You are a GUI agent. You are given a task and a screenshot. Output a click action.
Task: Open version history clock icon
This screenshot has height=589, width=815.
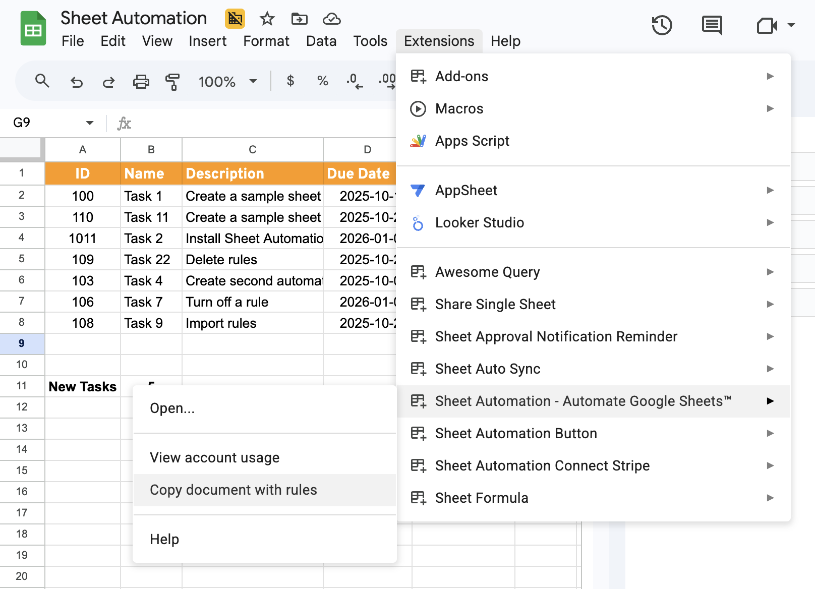[x=662, y=25]
